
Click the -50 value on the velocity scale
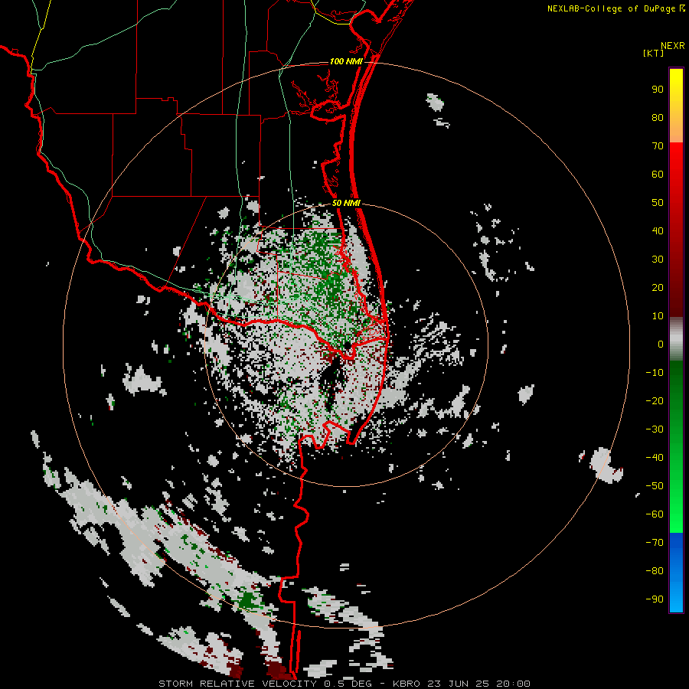tap(655, 486)
